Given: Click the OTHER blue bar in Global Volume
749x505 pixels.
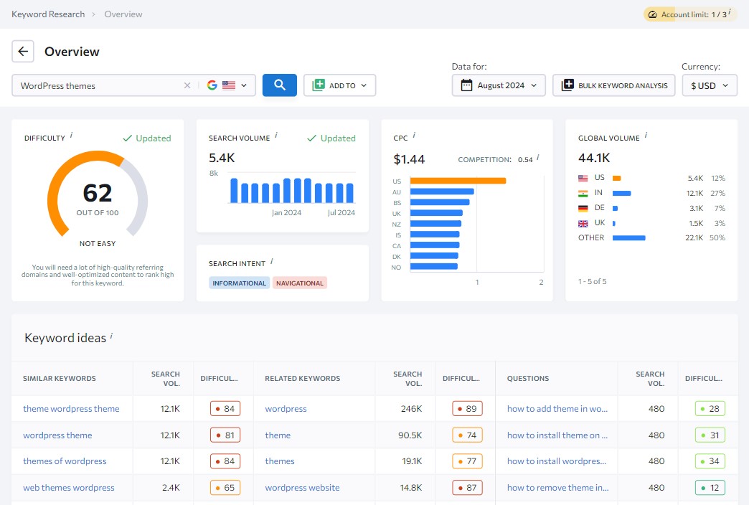Looking at the screenshot, I should (628, 238).
